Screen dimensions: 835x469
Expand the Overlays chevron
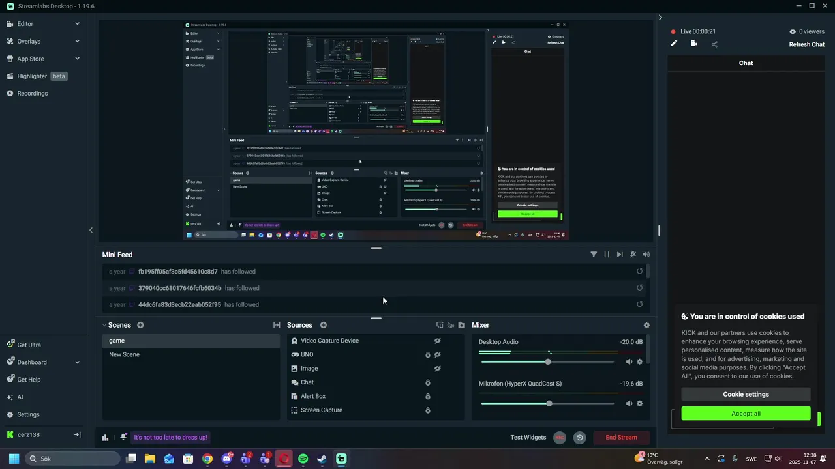pos(77,41)
